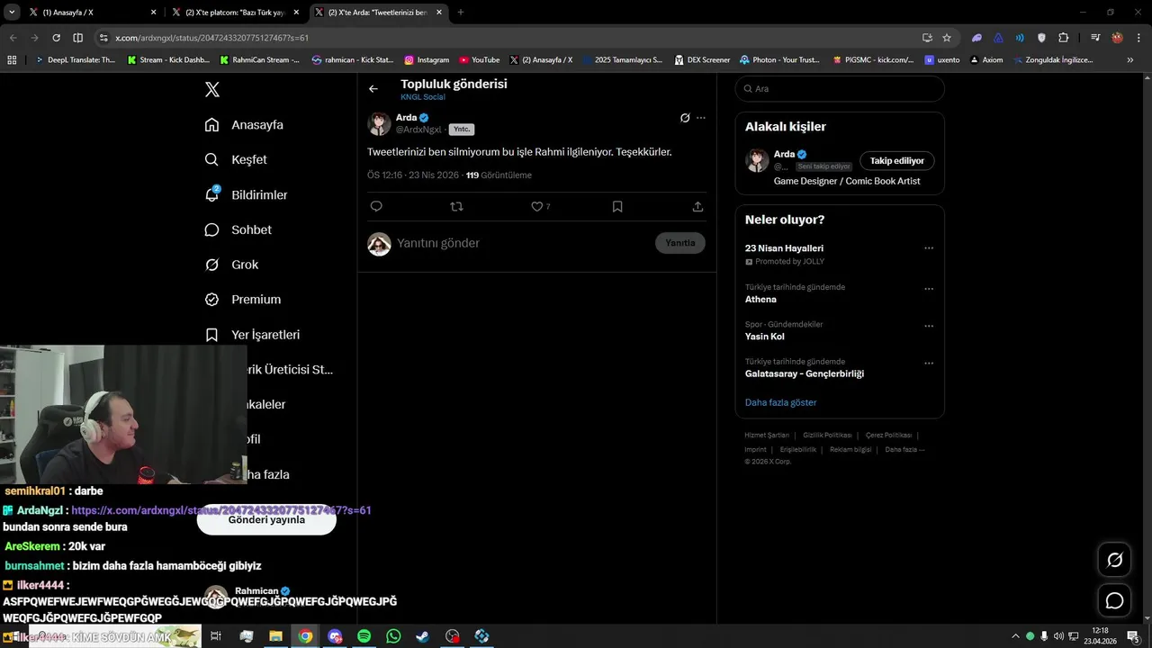The width and height of the screenshot is (1152, 648).
Task: Click Arda's avatar on the post
Action: tap(379, 124)
